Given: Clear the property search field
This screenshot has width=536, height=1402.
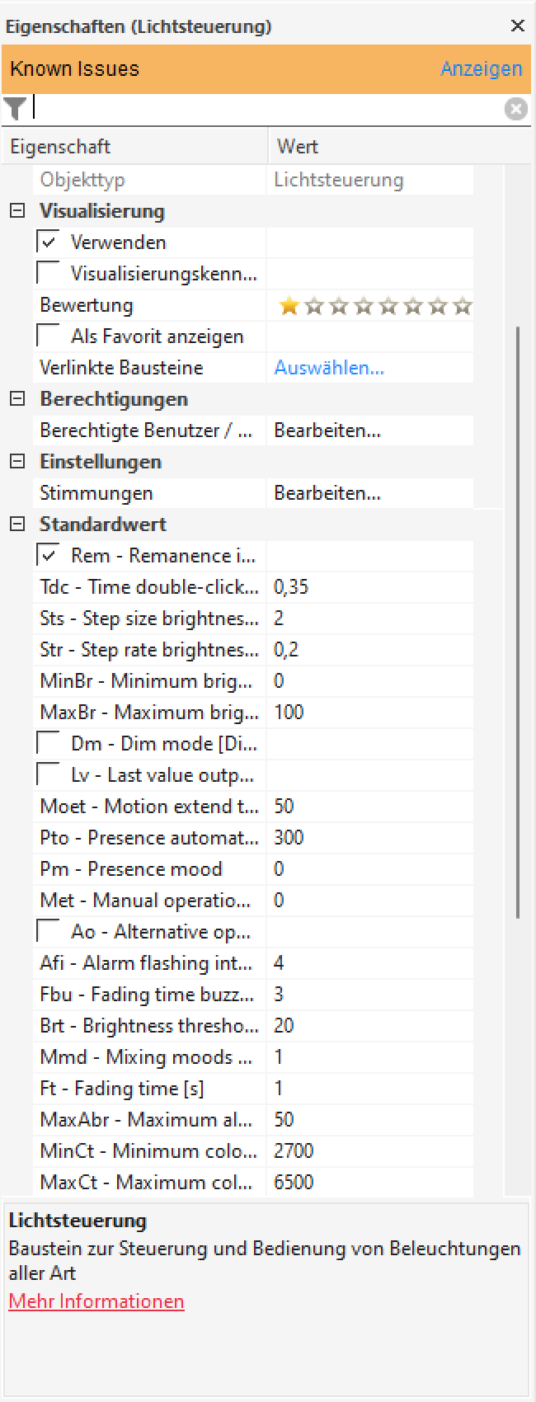Looking at the screenshot, I should tap(516, 109).
